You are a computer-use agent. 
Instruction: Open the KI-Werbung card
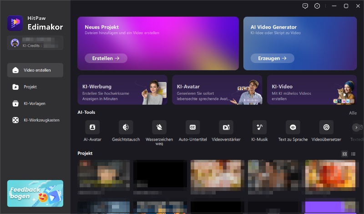tap(122, 90)
